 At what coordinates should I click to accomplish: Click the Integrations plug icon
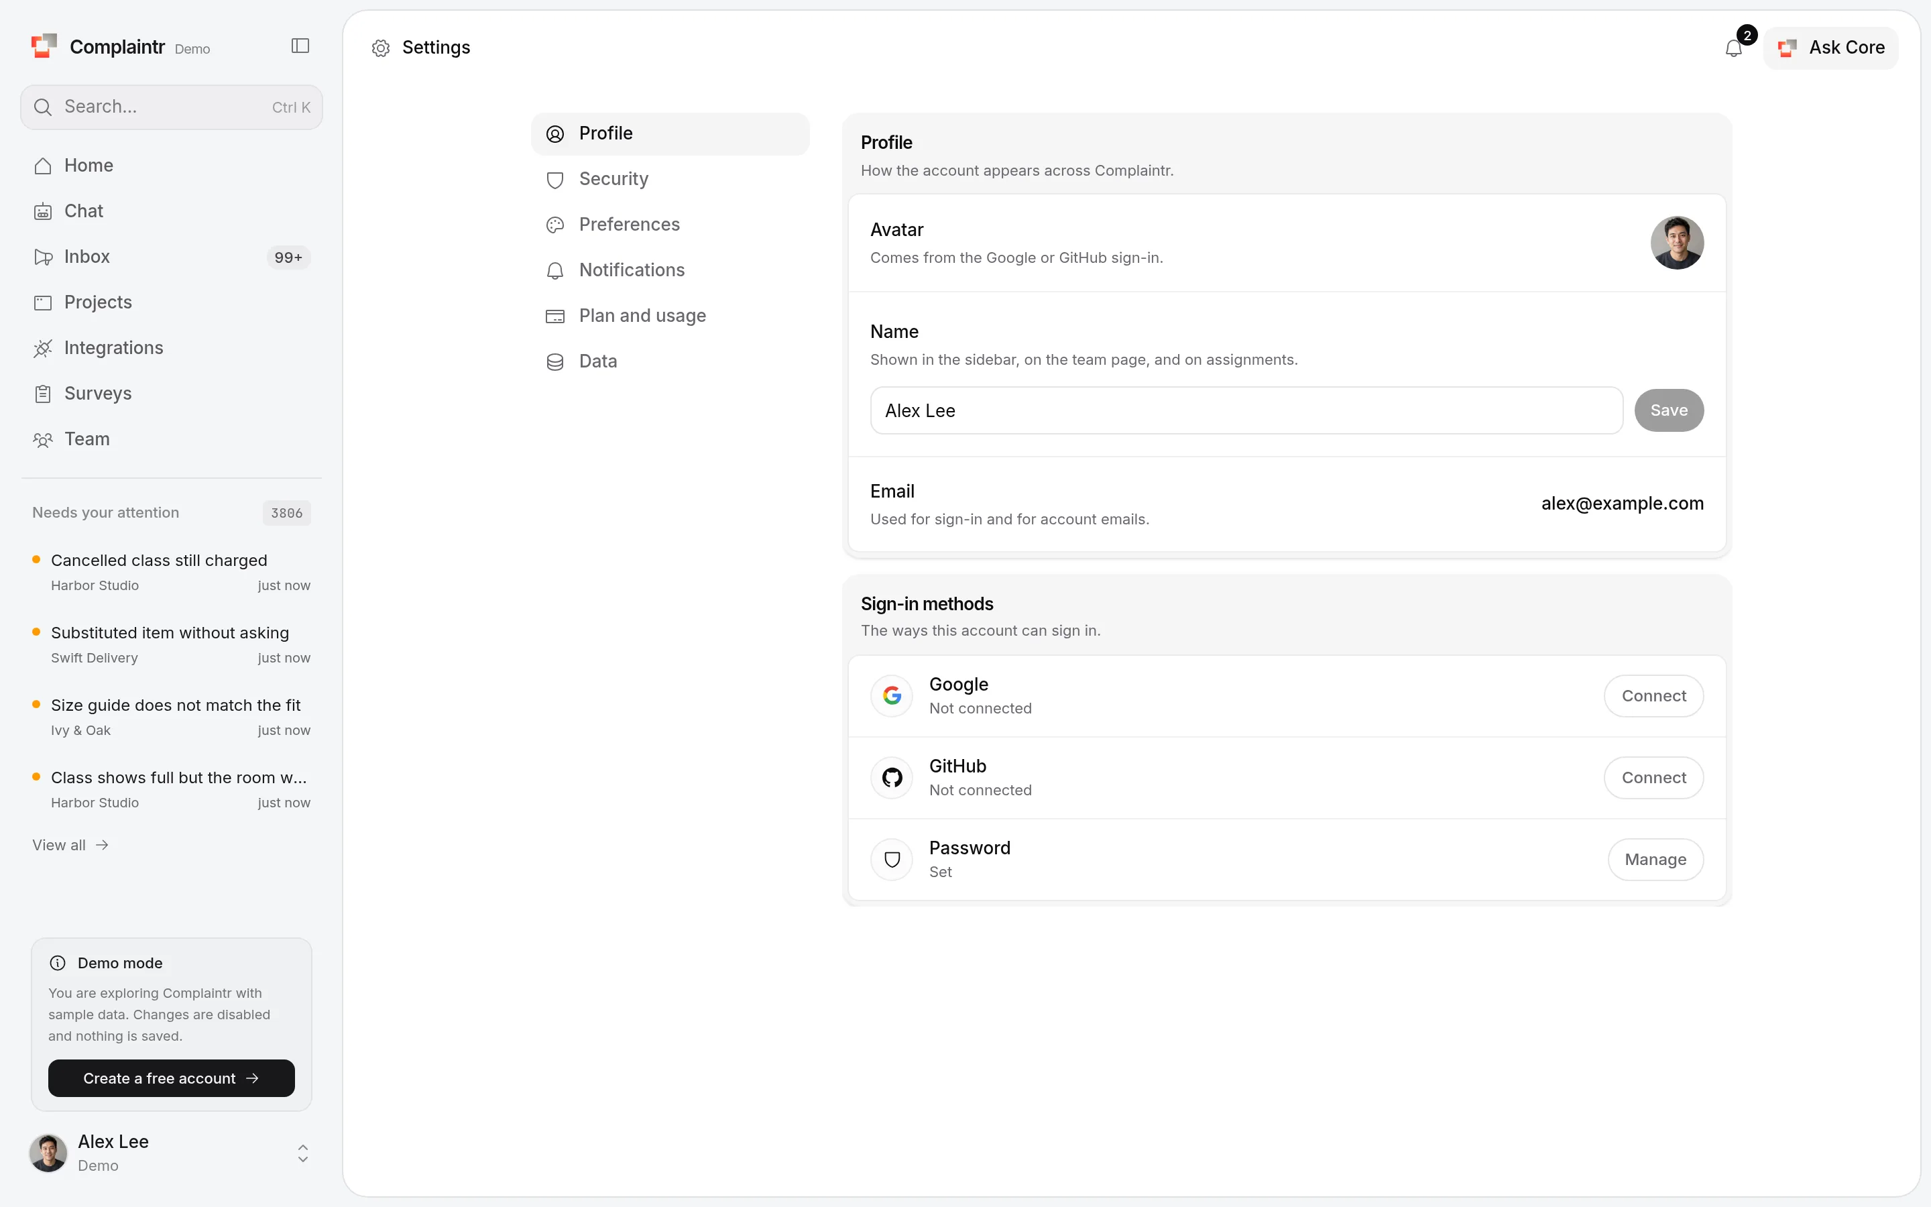click(43, 348)
